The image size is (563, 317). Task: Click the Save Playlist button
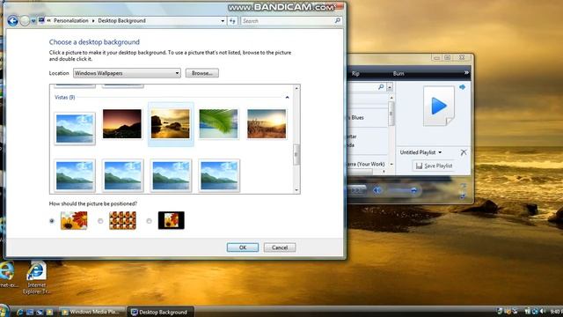click(435, 166)
